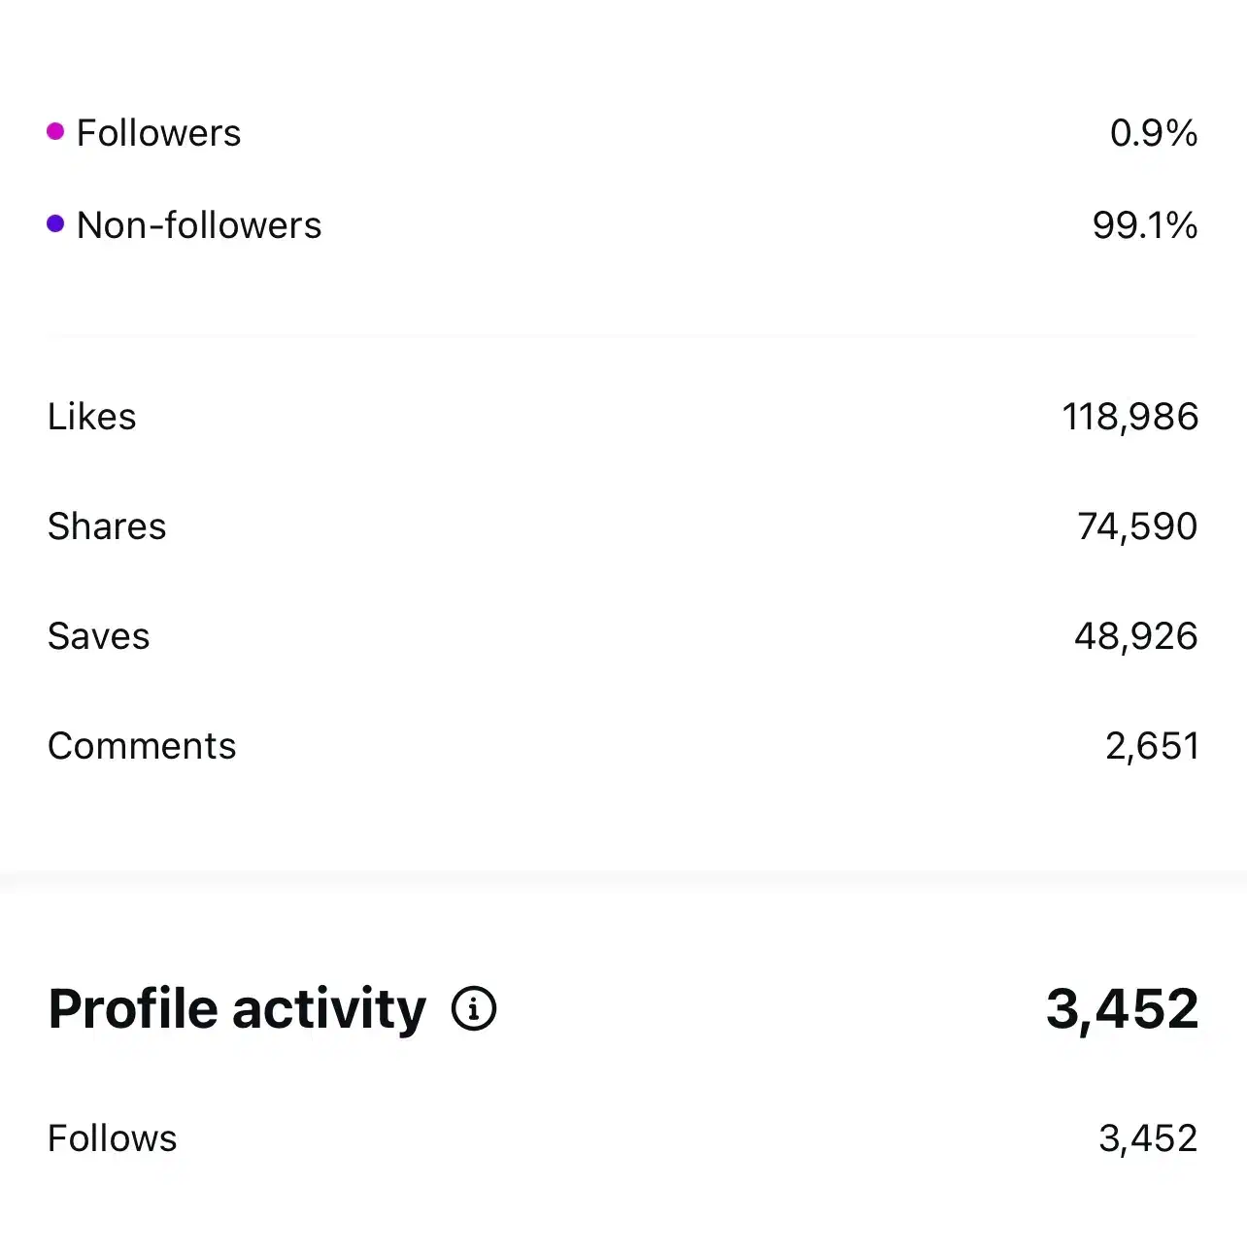The image size is (1247, 1255).
Task: Select the Non-followers label
Action: point(198,225)
